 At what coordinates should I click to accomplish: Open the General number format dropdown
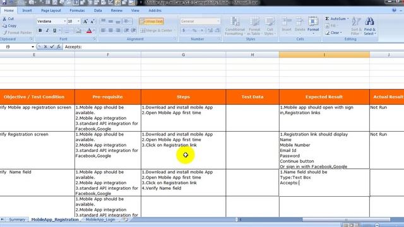[218, 21]
